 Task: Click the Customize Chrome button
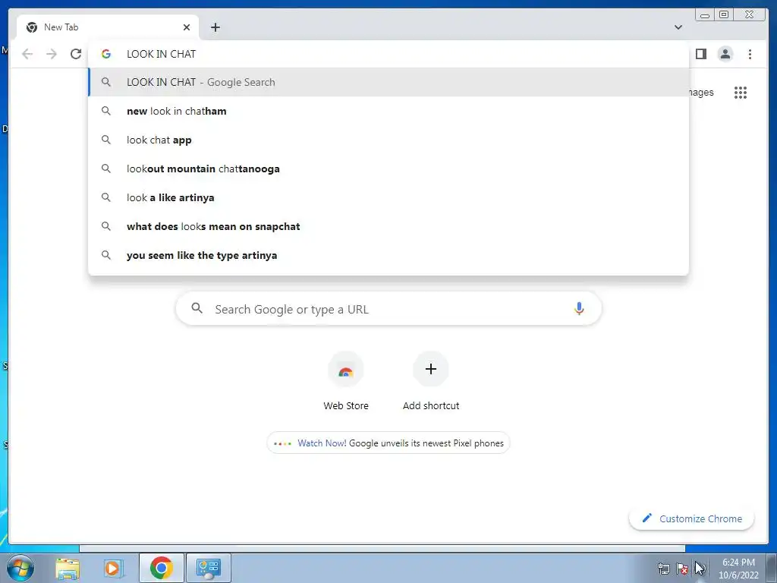[x=691, y=518]
